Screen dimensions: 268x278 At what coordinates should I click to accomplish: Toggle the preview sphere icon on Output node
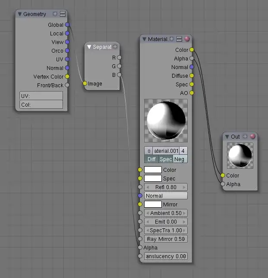click(x=252, y=136)
